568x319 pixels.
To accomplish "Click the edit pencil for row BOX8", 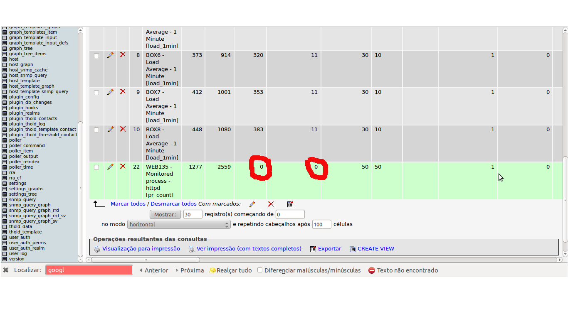I will (x=110, y=129).
